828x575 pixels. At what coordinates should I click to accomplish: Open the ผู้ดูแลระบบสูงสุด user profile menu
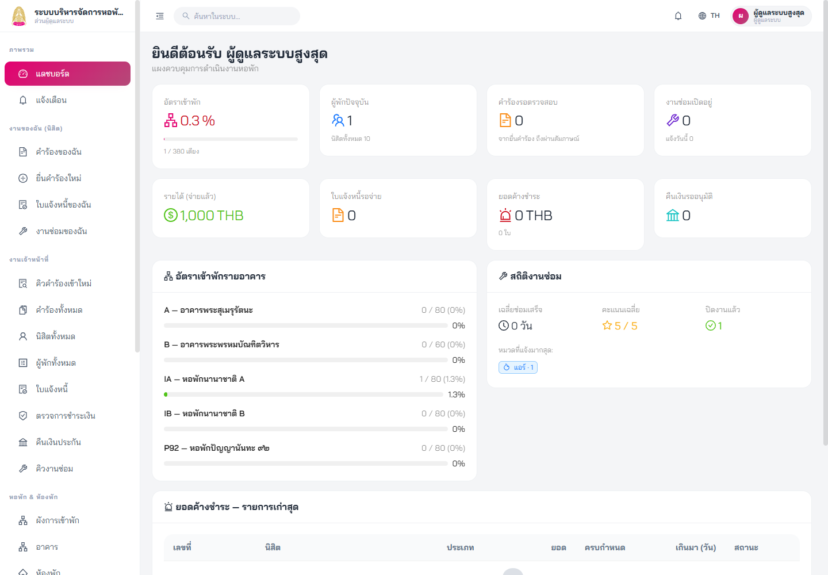771,16
